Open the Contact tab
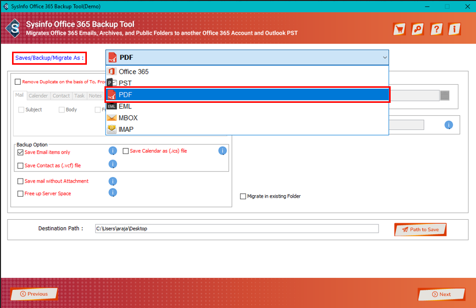The width and height of the screenshot is (476, 308). (x=61, y=96)
